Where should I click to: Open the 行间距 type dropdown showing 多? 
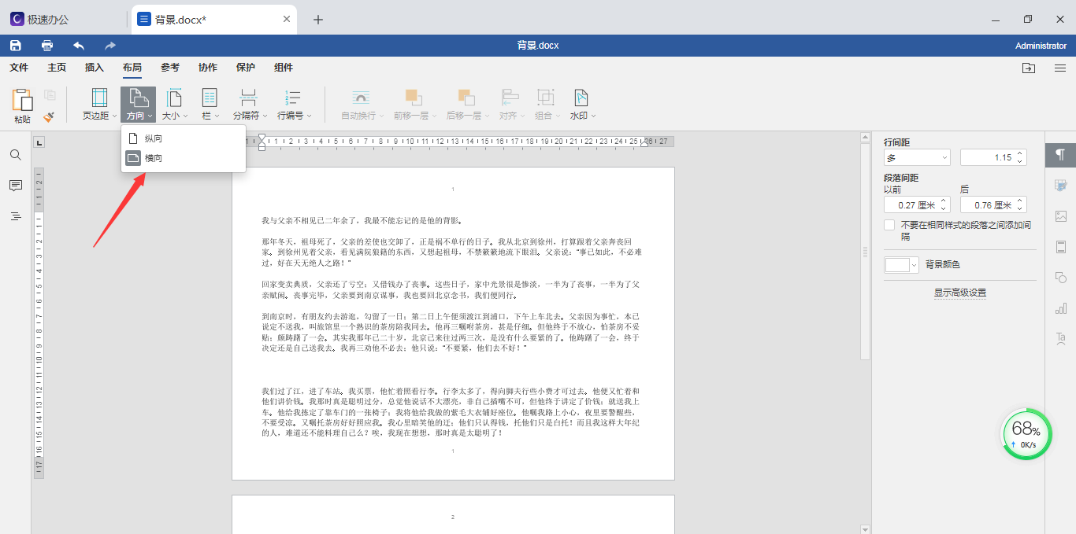coord(917,157)
